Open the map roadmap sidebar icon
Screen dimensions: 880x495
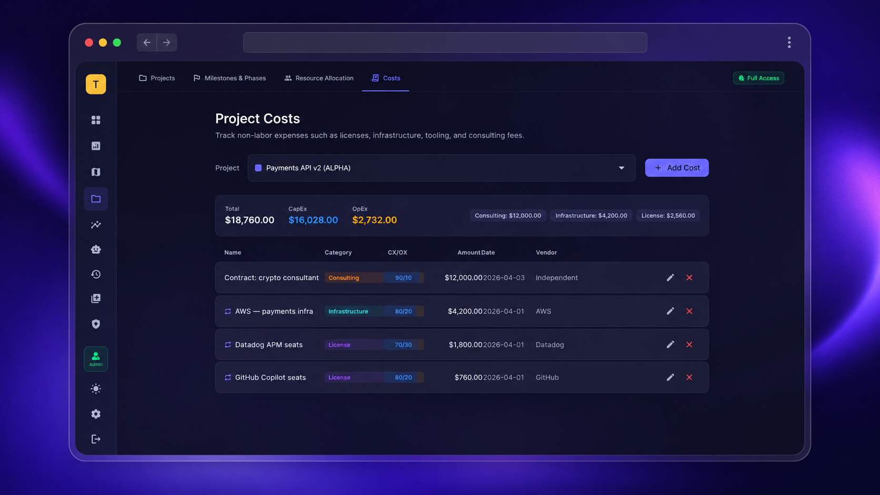coord(96,172)
